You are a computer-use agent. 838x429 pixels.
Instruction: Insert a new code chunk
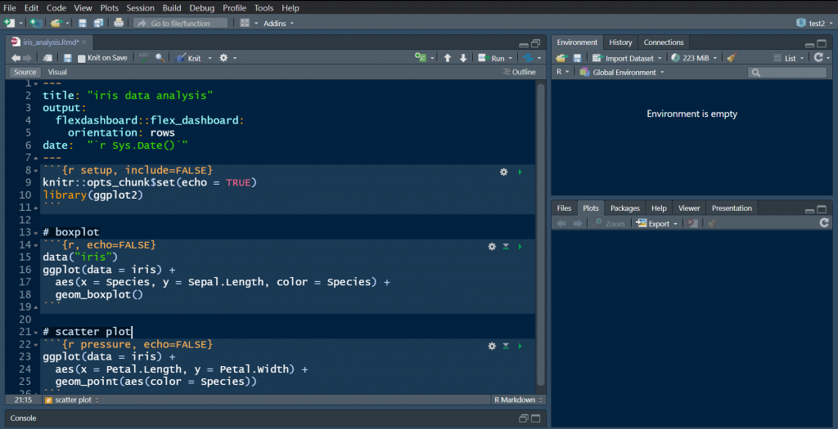coord(421,58)
